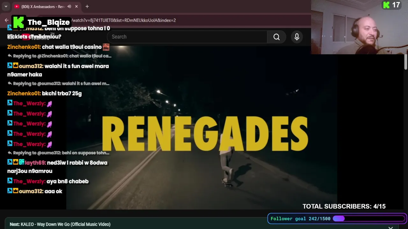Click The_Blqize channel name overlay
The image size is (408, 229).
point(48,22)
